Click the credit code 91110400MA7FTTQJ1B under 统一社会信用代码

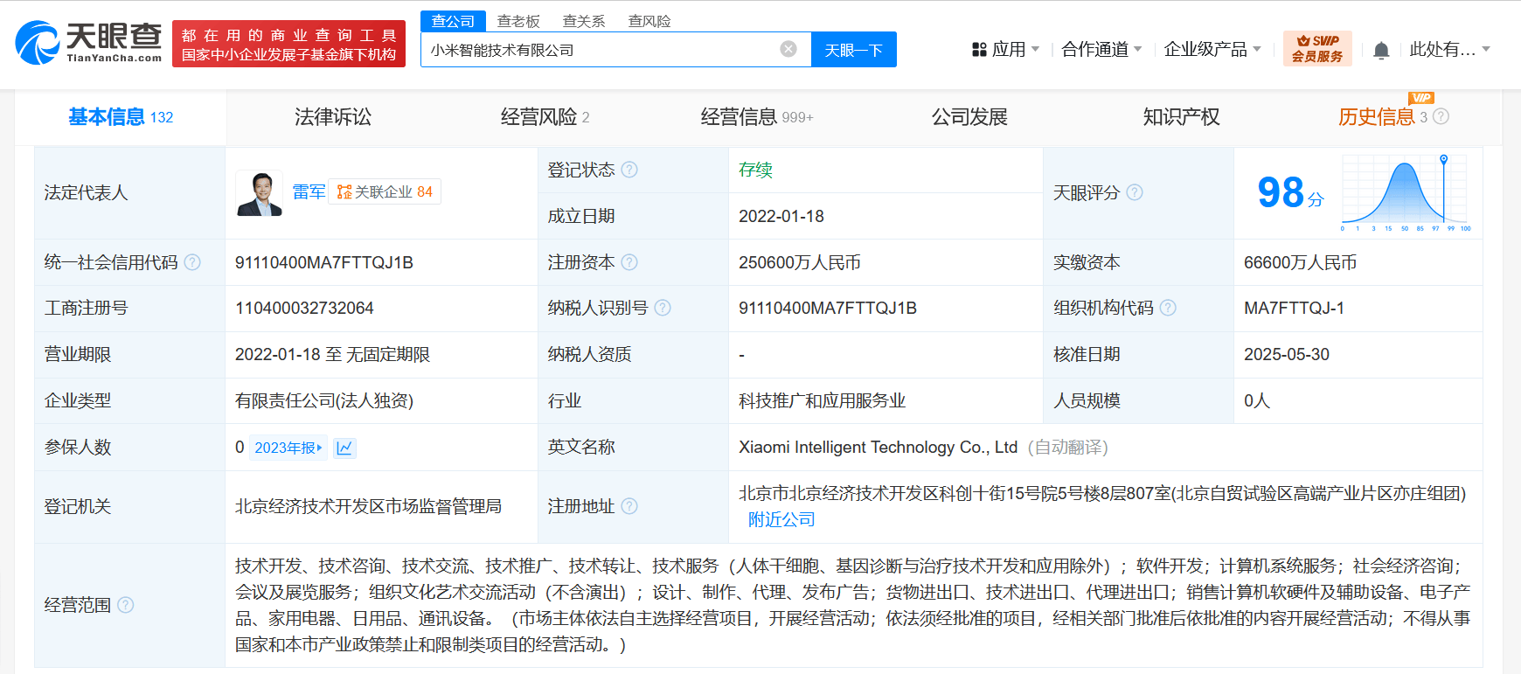[x=324, y=262]
